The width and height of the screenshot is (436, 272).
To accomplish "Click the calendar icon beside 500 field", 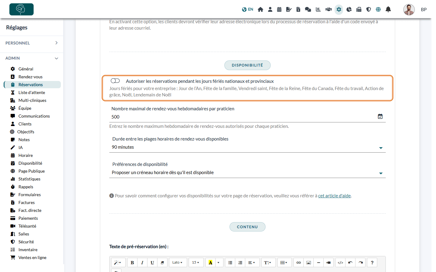I will click(380, 116).
